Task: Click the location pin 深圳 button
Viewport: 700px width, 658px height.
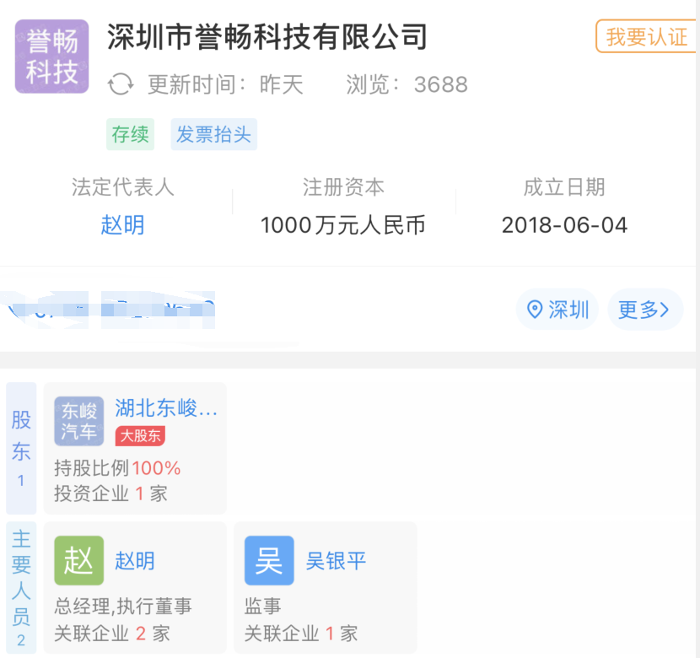Action: (x=557, y=310)
